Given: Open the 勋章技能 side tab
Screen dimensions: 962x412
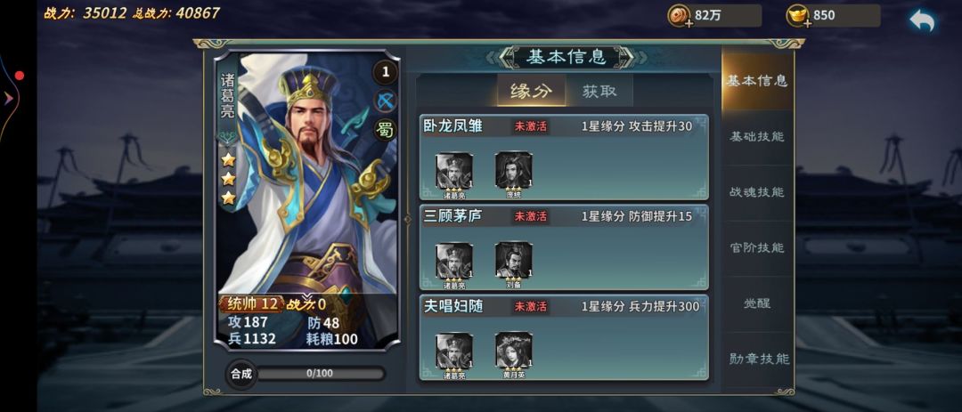Looking at the screenshot, I should [x=757, y=359].
